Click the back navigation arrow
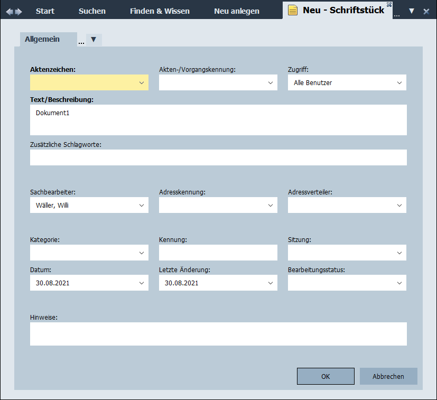This screenshot has width=437, height=400. pyautogui.click(x=9, y=11)
